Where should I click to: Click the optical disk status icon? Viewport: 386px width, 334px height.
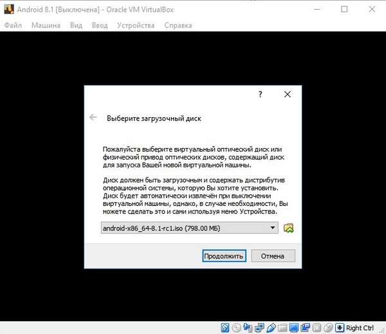point(236,328)
